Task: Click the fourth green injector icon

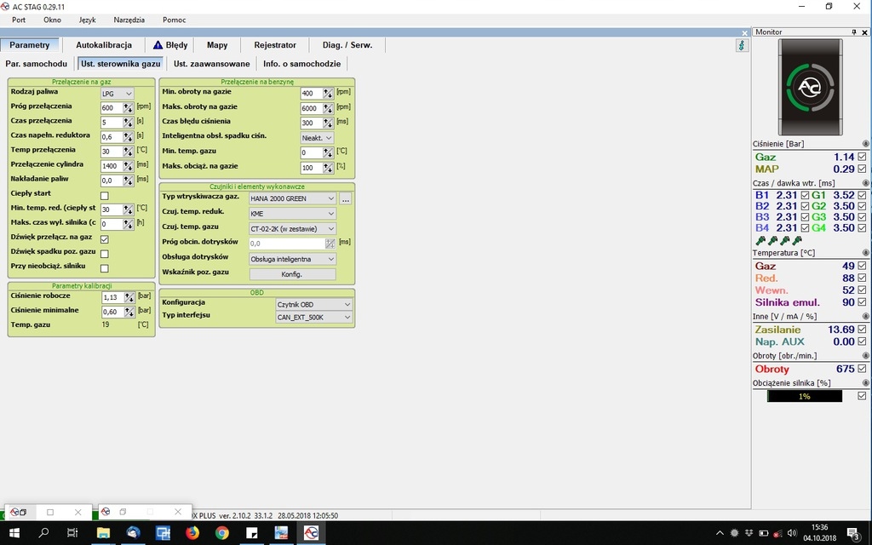Action: click(797, 240)
